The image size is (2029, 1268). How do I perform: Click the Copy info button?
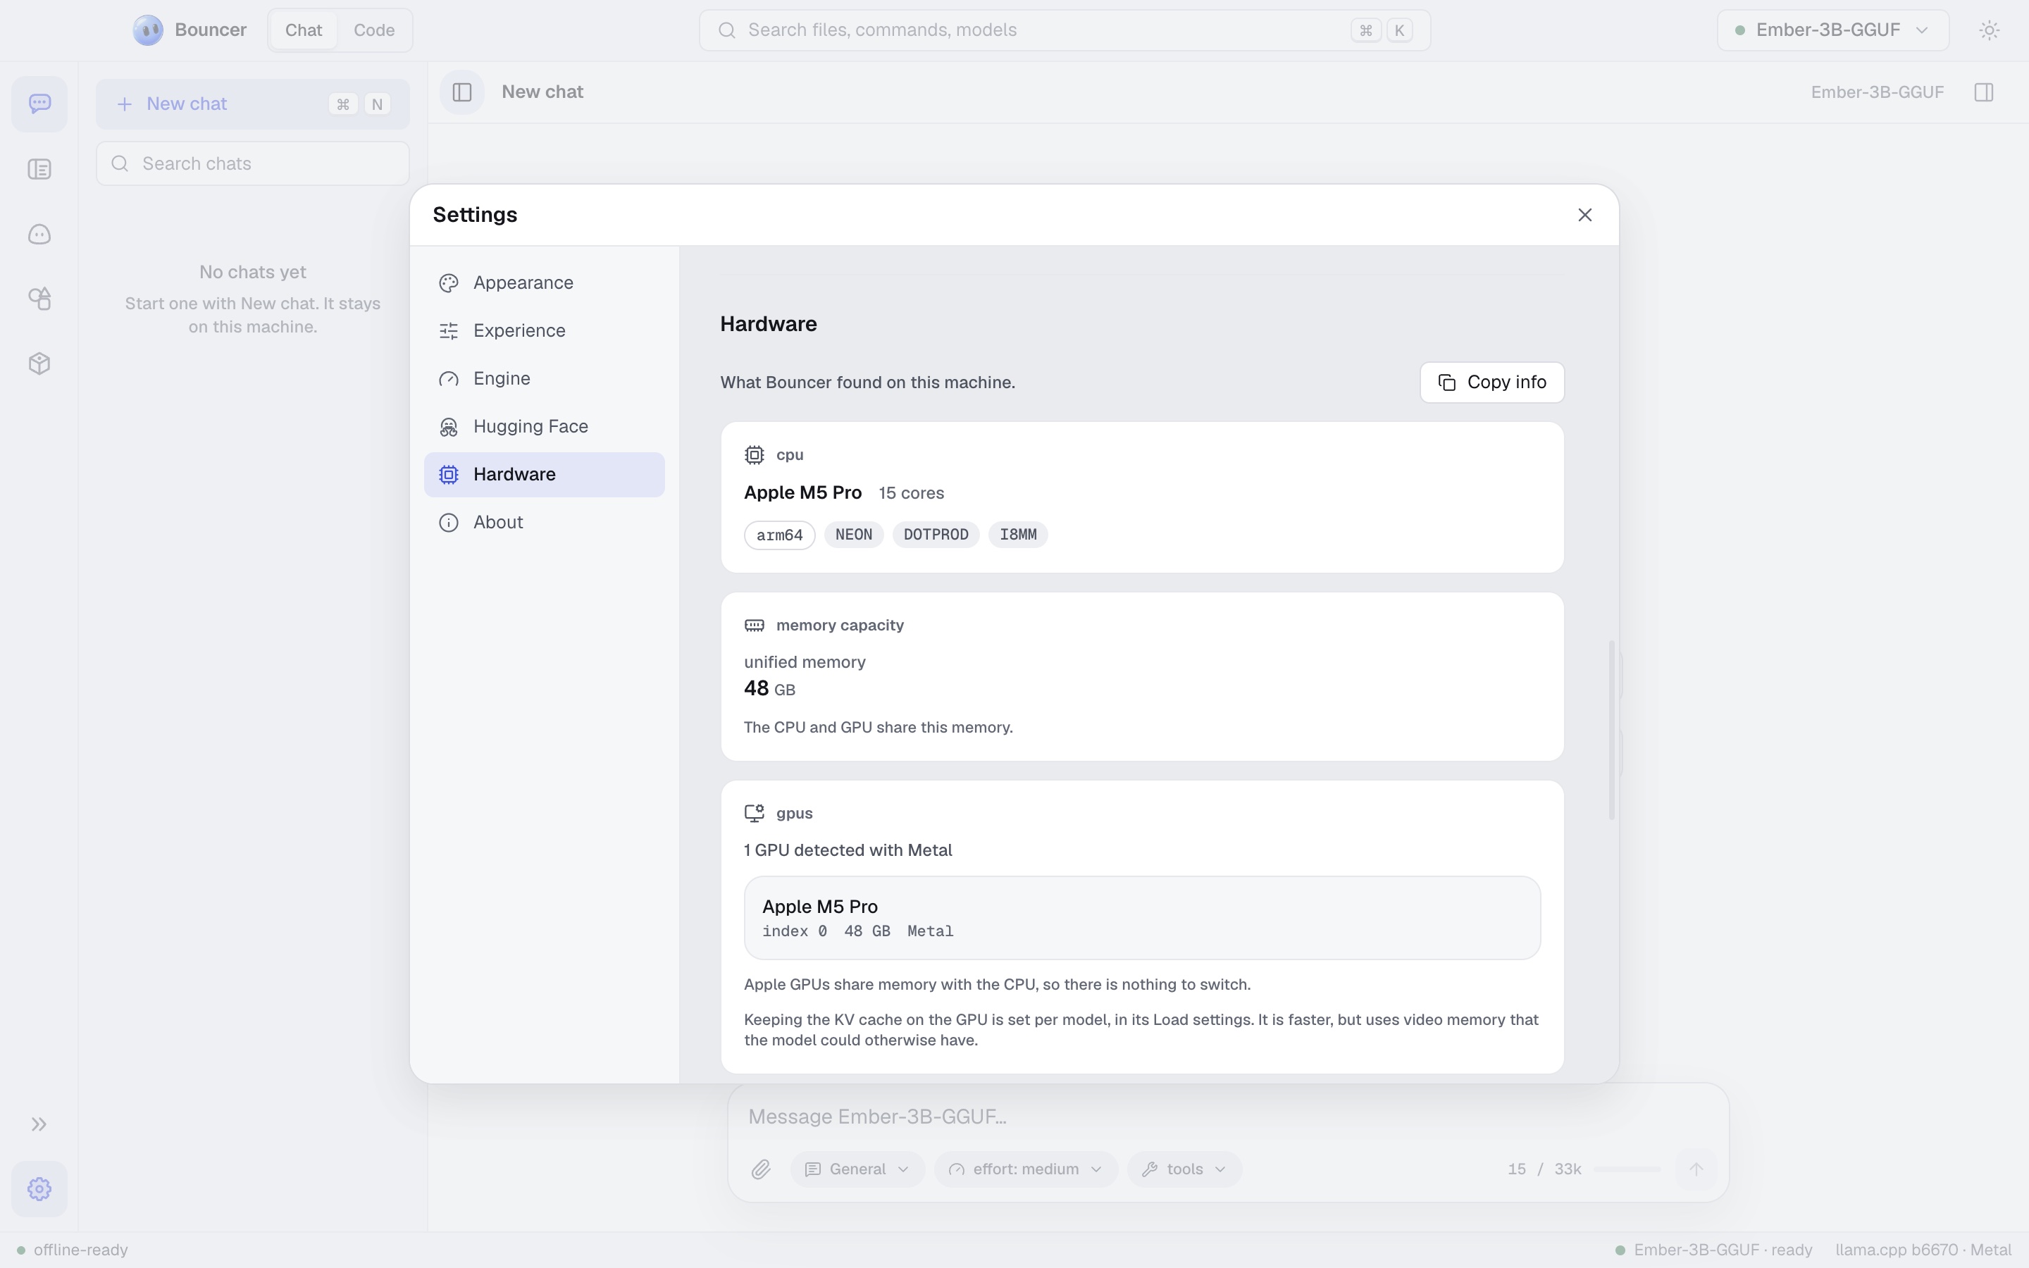pyautogui.click(x=1491, y=383)
